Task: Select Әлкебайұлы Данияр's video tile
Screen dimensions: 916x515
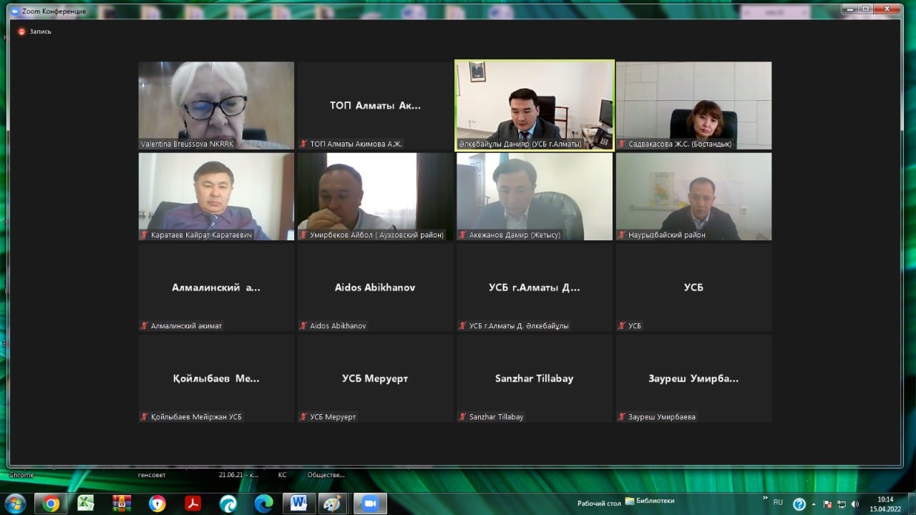Action: [x=535, y=105]
